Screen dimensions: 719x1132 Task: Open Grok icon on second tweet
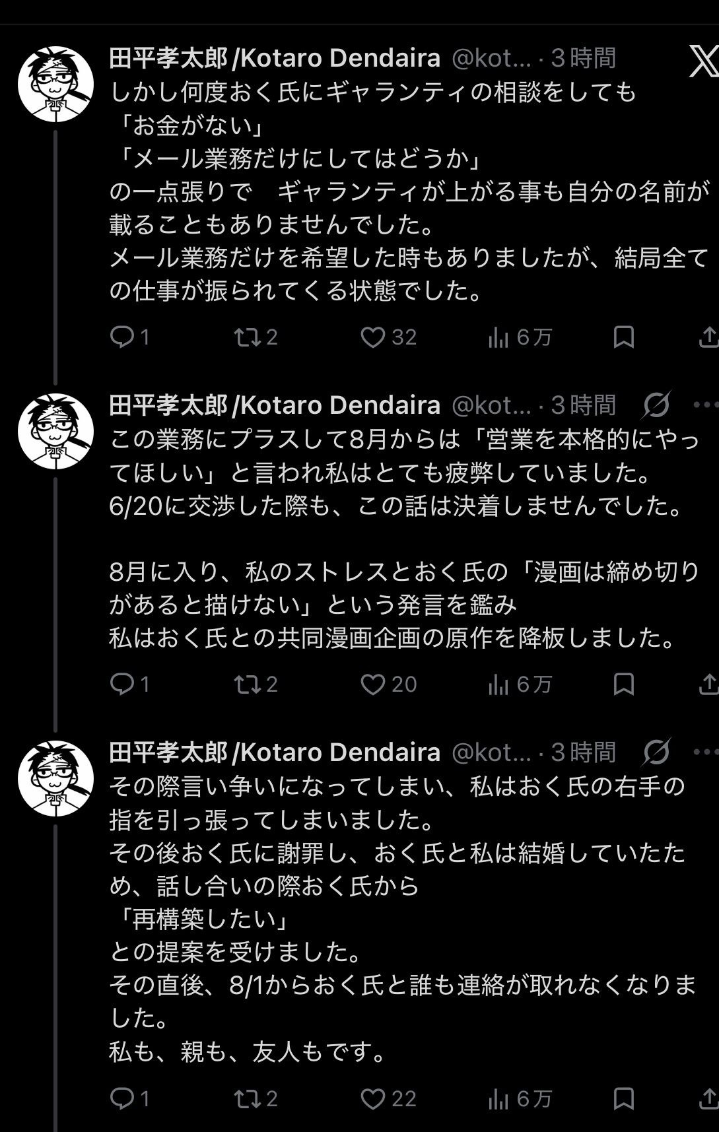656,405
